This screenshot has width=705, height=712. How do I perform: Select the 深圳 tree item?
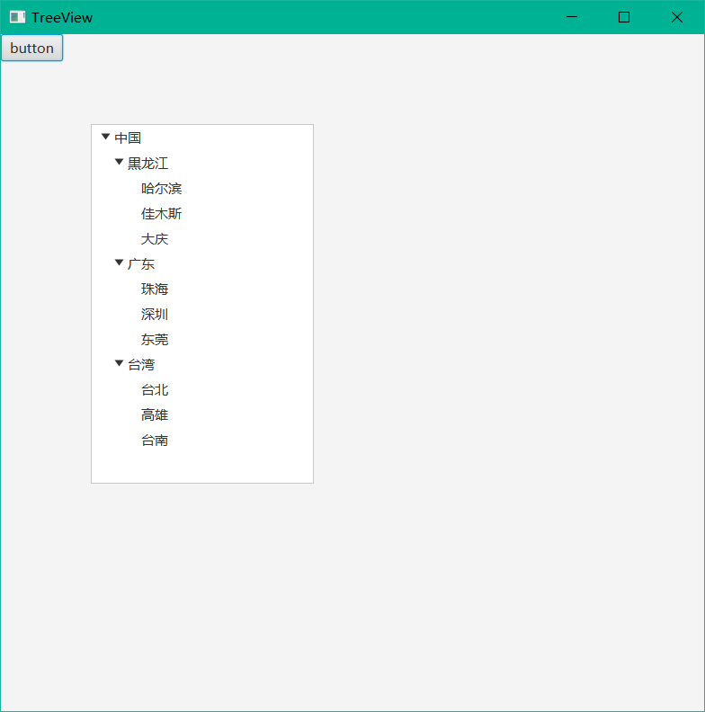tap(202, 314)
